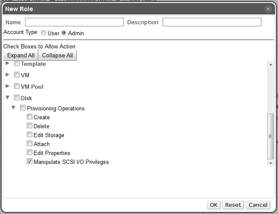Collapse the Provisioning Operations node
The width and height of the screenshot is (278, 214).
point(14,108)
